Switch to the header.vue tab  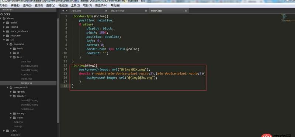118,11
